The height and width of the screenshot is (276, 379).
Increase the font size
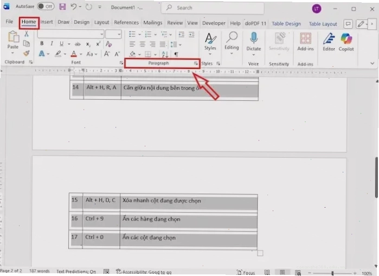pos(107,54)
